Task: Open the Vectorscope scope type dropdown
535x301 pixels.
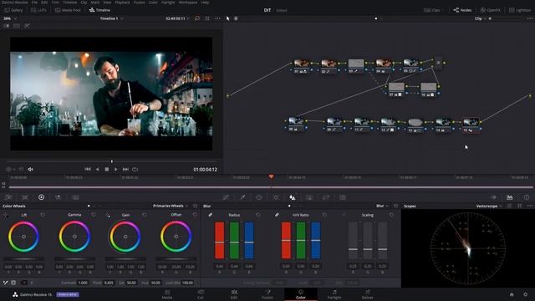Action: pyautogui.click(x=488, y=206)
